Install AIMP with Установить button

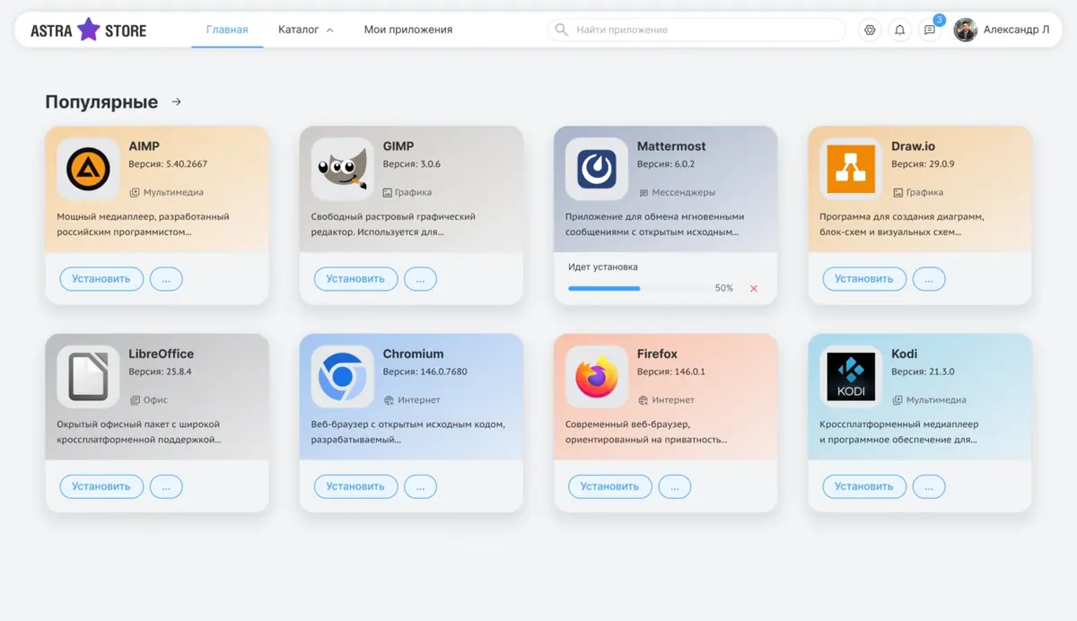point(101,278)
